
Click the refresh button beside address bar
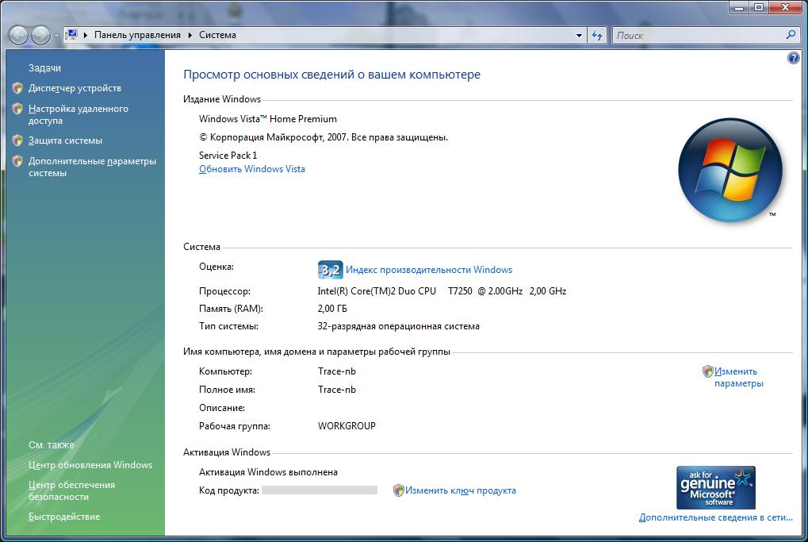(597, 36)
